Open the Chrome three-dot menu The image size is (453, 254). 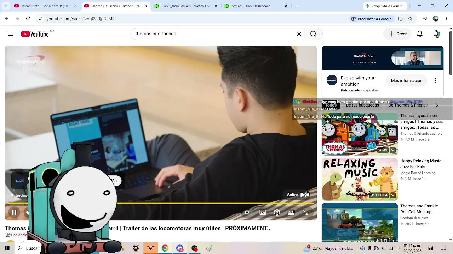[446, 19]
